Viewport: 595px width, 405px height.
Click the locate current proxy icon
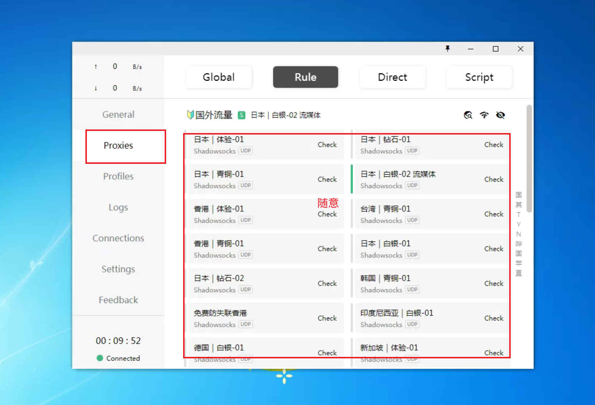coord(468,115)
